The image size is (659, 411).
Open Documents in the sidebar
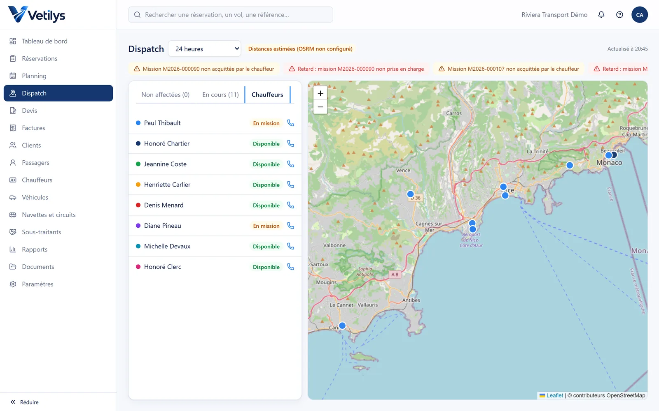pos(58,267)
